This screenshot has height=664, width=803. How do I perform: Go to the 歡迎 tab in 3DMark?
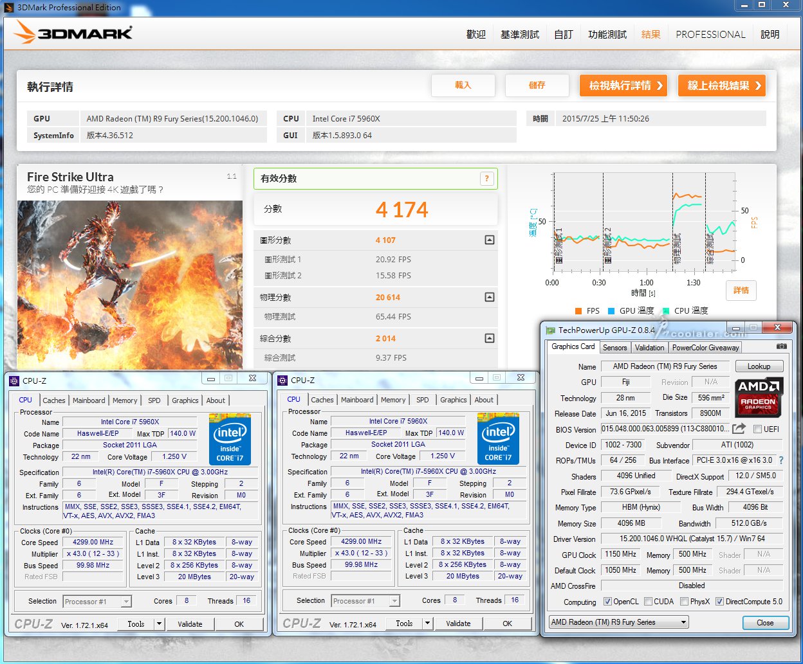click(x=476, y=34)
